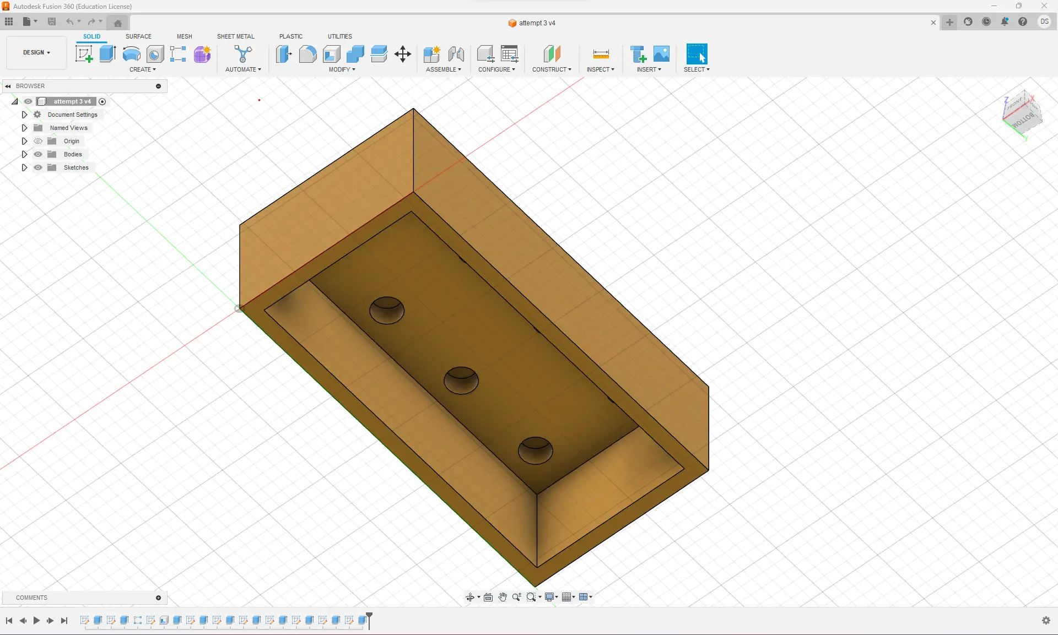1058x635 pixels.
Task: Expand the Bodies folder
Action: [24, 154]
